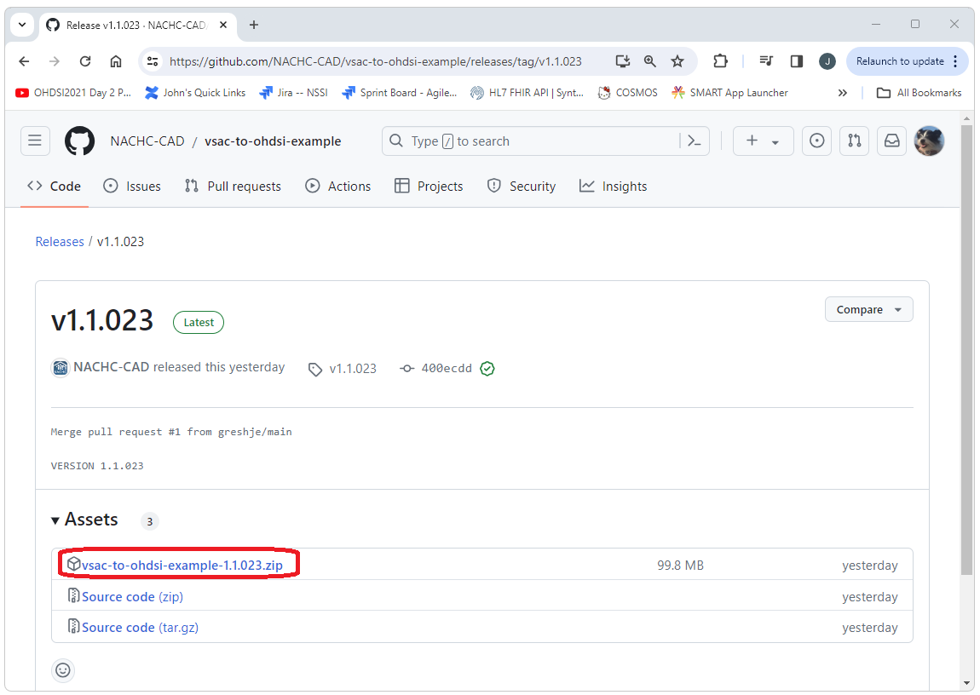Image resolution: width=980 pixels, height=695 pixels.
Task: Select the Projects tab
Action: pos(429,186)
